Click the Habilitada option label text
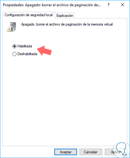The height and width of the screenshot is (158, 130). click(25, 46)
